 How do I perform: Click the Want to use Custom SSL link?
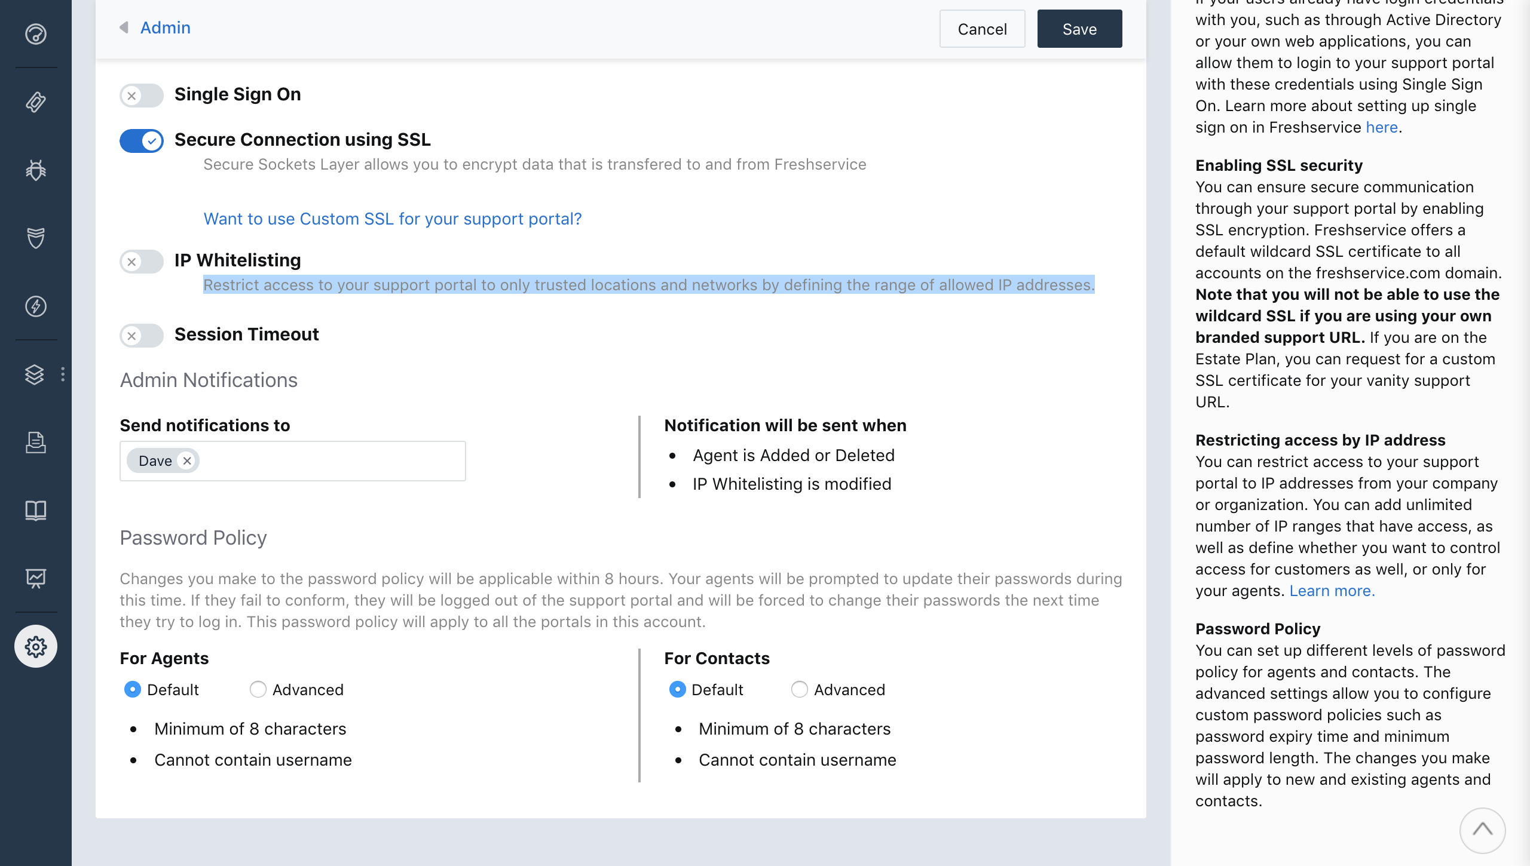click(392, 219)
